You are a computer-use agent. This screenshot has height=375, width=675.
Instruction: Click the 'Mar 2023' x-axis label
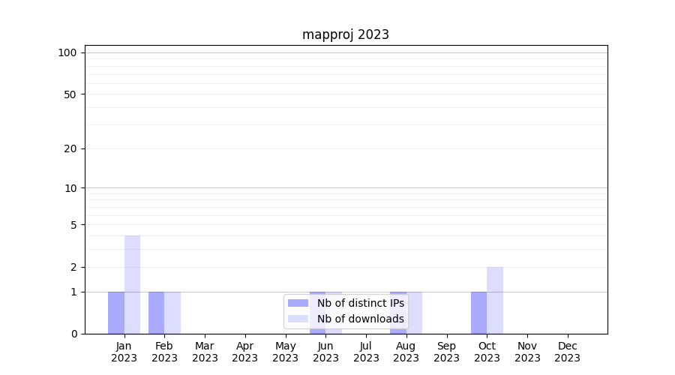(205, 352)
